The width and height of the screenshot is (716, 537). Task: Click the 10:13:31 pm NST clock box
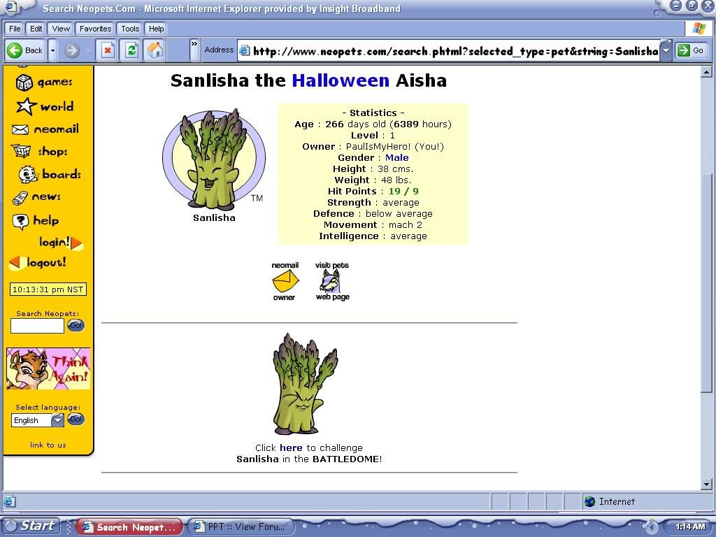[48, 289]
